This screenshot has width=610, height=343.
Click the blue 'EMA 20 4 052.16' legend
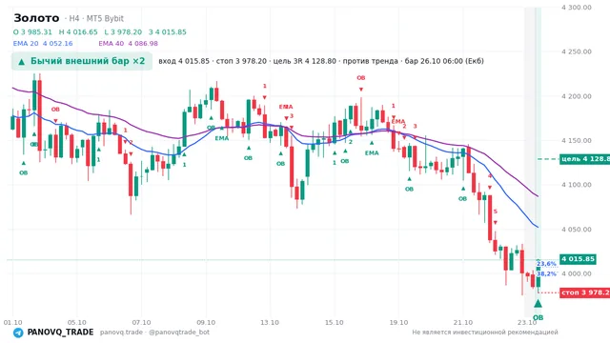[43, 43]
